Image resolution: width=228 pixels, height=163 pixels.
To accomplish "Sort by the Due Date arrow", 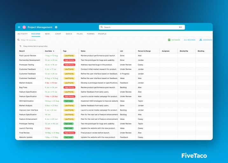I will point(54,51).
